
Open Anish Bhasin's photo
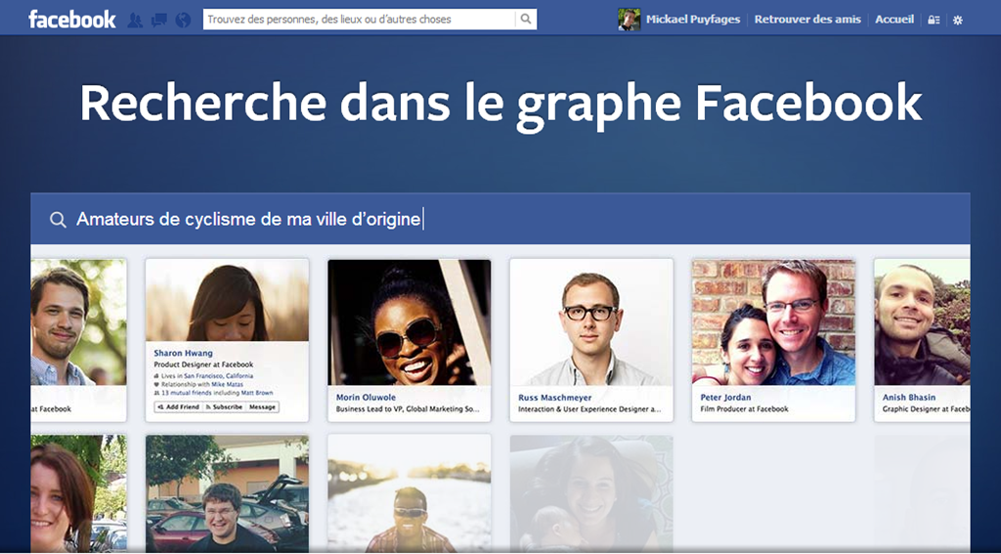click(x=923, y=322)
